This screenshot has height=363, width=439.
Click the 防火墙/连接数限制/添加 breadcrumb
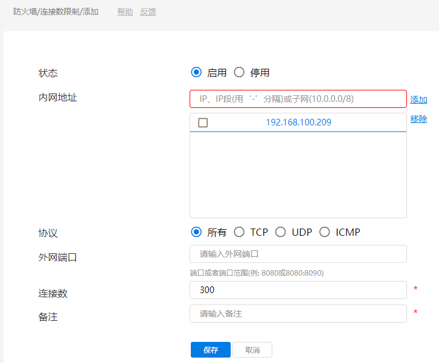click(x=56, y=11)
